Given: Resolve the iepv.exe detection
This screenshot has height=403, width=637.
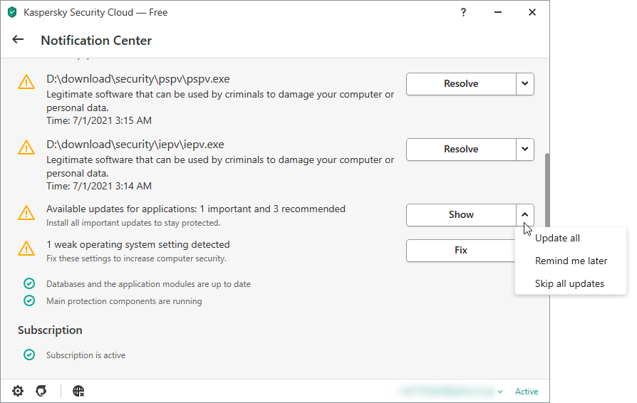Looking at the screenshot, I should tap(461, 150).
